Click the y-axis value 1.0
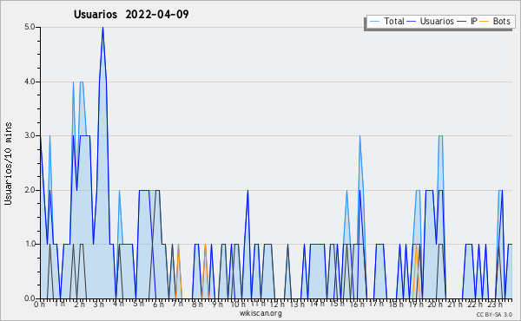521x321 pixels. (30, 244)
